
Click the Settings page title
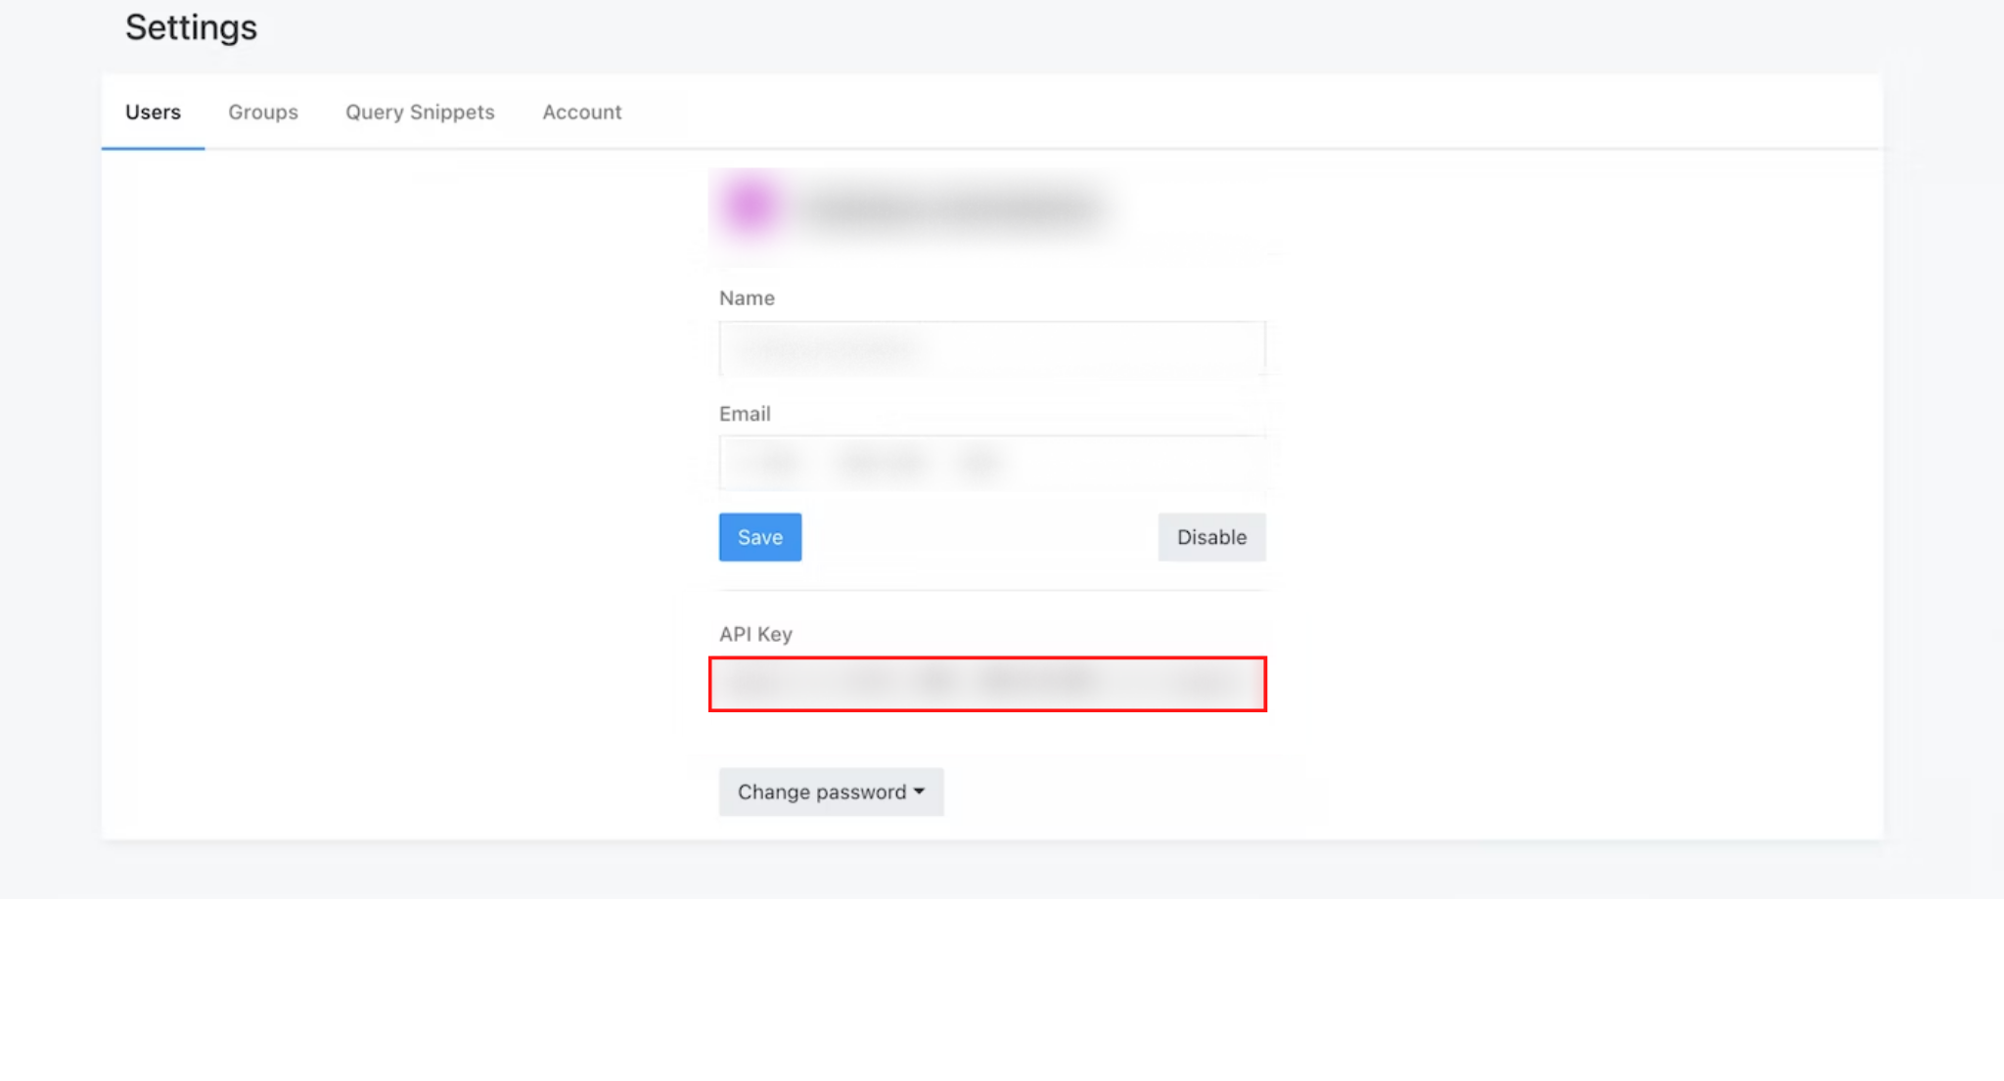[x=191, y=27]
